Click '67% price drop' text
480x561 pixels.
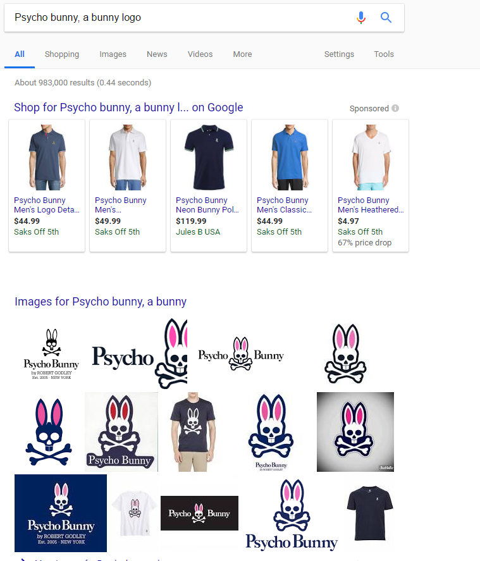pyautogui.click(x=364, y=243)
